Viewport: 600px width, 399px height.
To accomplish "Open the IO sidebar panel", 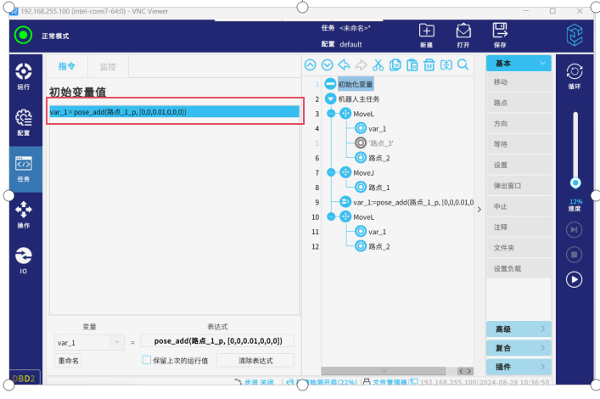I will click(x=24, y=260).
